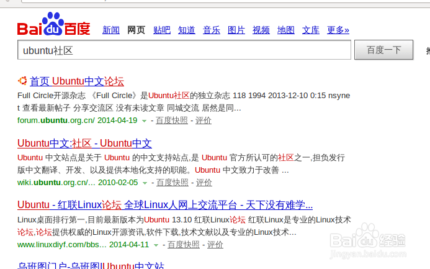Click 评价 for linuxdiyf.com result

coord(215,244)
